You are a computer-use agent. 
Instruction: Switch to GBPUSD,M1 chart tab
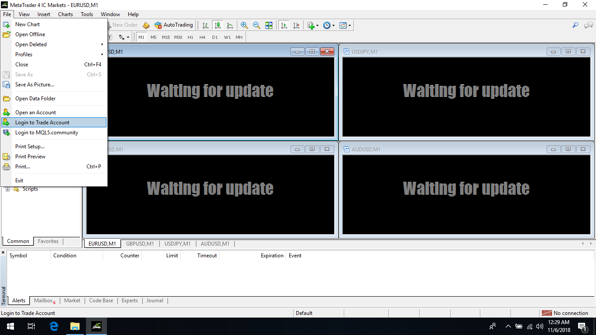click(x=140, y=244)
